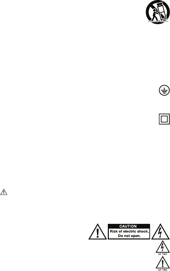Screen dimensions: 170x271
Task: Click the black CAUTION header bar
Action: 129,226
